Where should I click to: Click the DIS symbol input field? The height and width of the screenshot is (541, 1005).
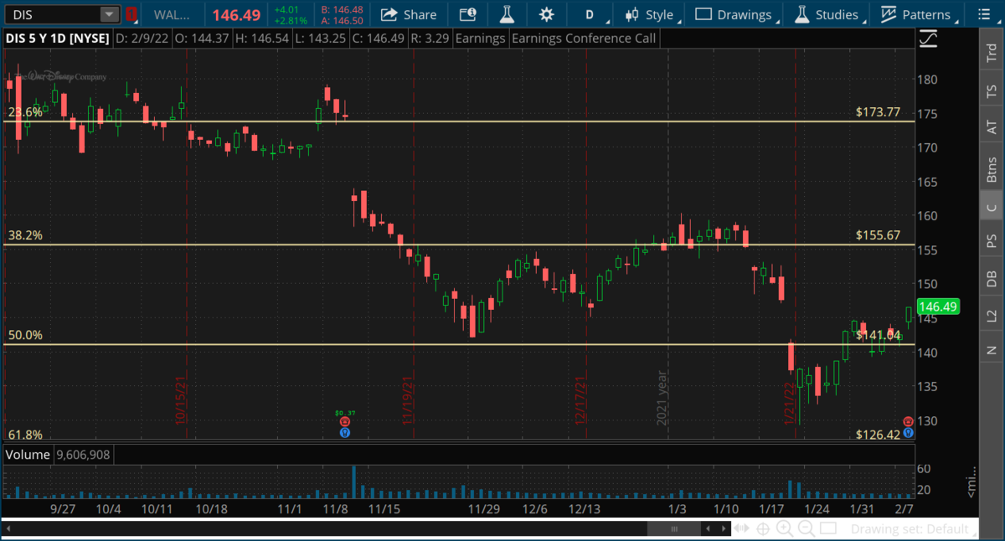[x=52, y=14]
